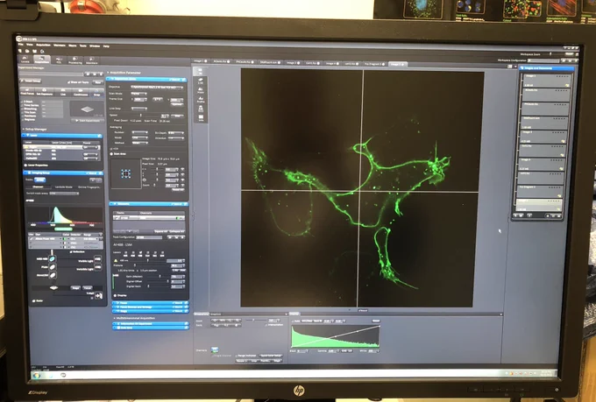The width and height of the screenshot is (596, 402).
Task: Open the Averaging Number dropdown
Action: [140, 132]
